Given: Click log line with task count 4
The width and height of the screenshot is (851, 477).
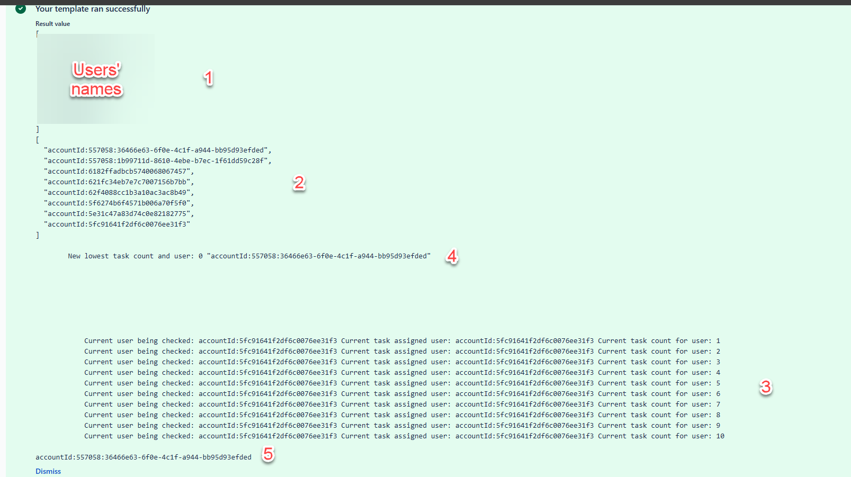Looking at the screenshot, I should tap(402, 373).
